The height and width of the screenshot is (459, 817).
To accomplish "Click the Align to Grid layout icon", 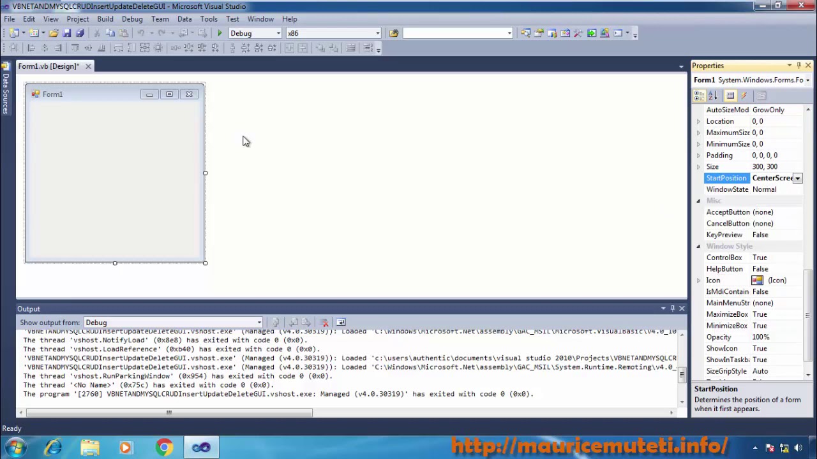I will (x=14, y=48).
